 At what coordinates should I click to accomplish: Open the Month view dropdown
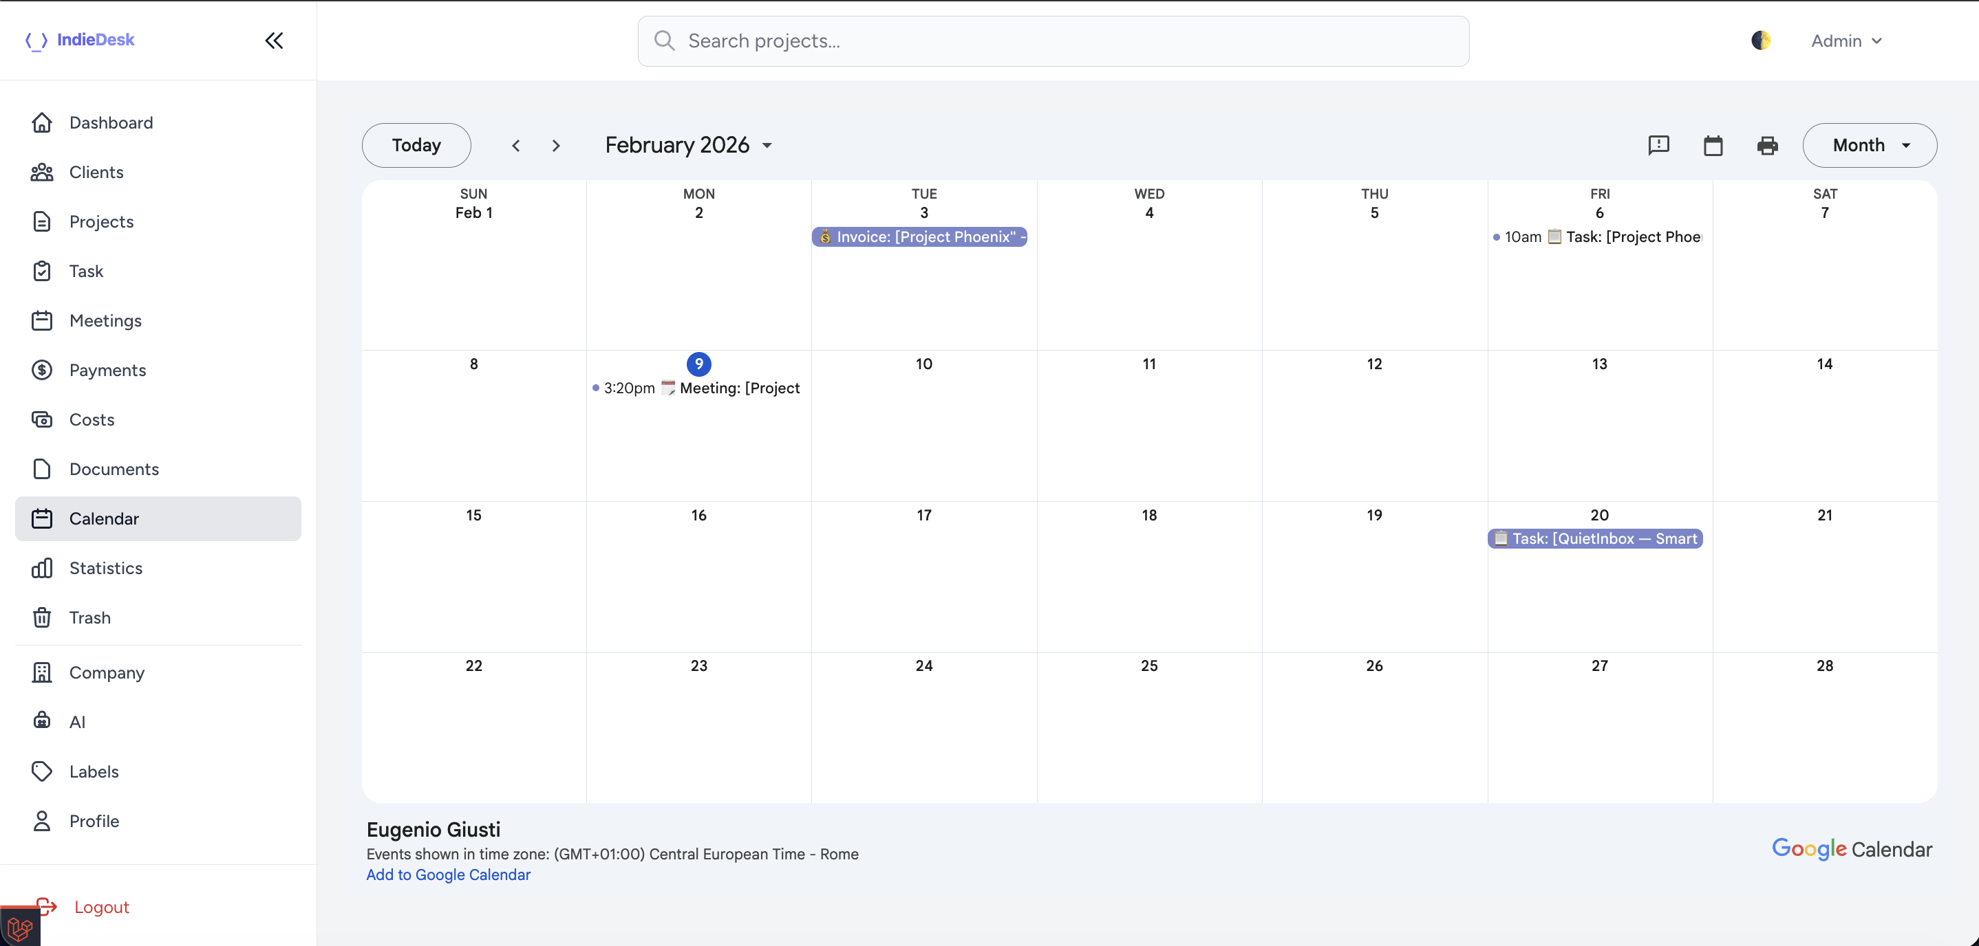pyautogui.click(x=1869, y=145)
